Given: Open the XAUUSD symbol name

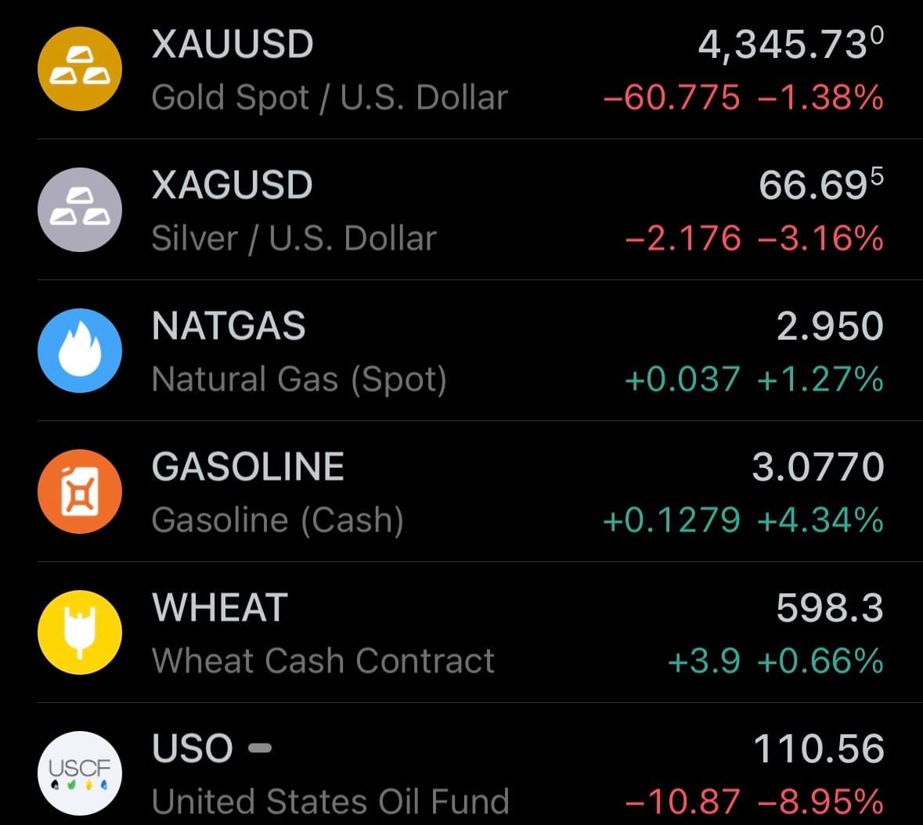Looking at the screenshot, I should point(233,45).
